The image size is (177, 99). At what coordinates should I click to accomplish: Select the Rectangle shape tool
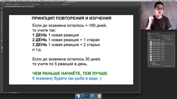point(2,39)
